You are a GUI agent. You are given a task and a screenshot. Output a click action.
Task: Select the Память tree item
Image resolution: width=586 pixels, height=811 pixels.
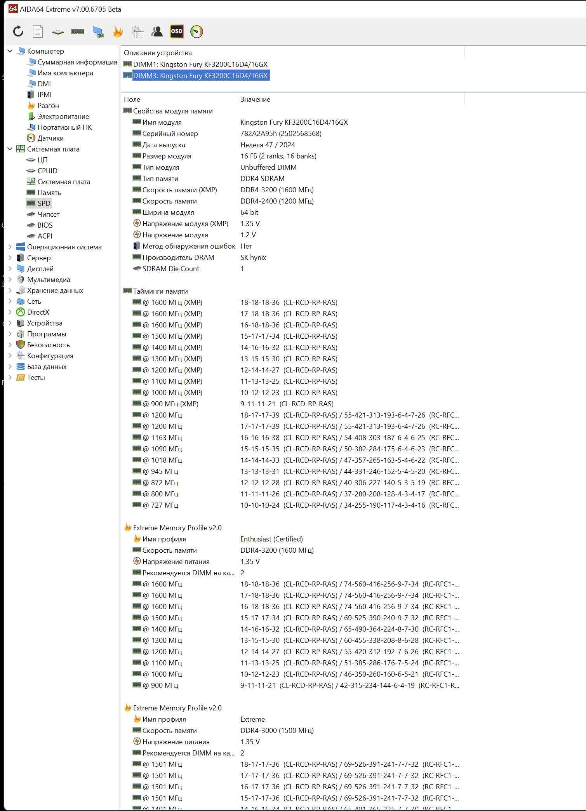49,193
